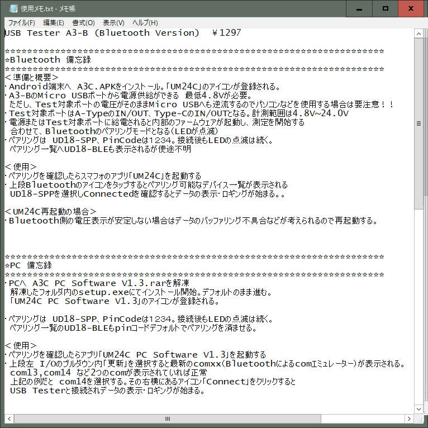428x428 pixels.
Task: Click the line 'UD18-SPPを選択しConnectedを確認'
Action: pyautogui.click(x=148, y=194)
